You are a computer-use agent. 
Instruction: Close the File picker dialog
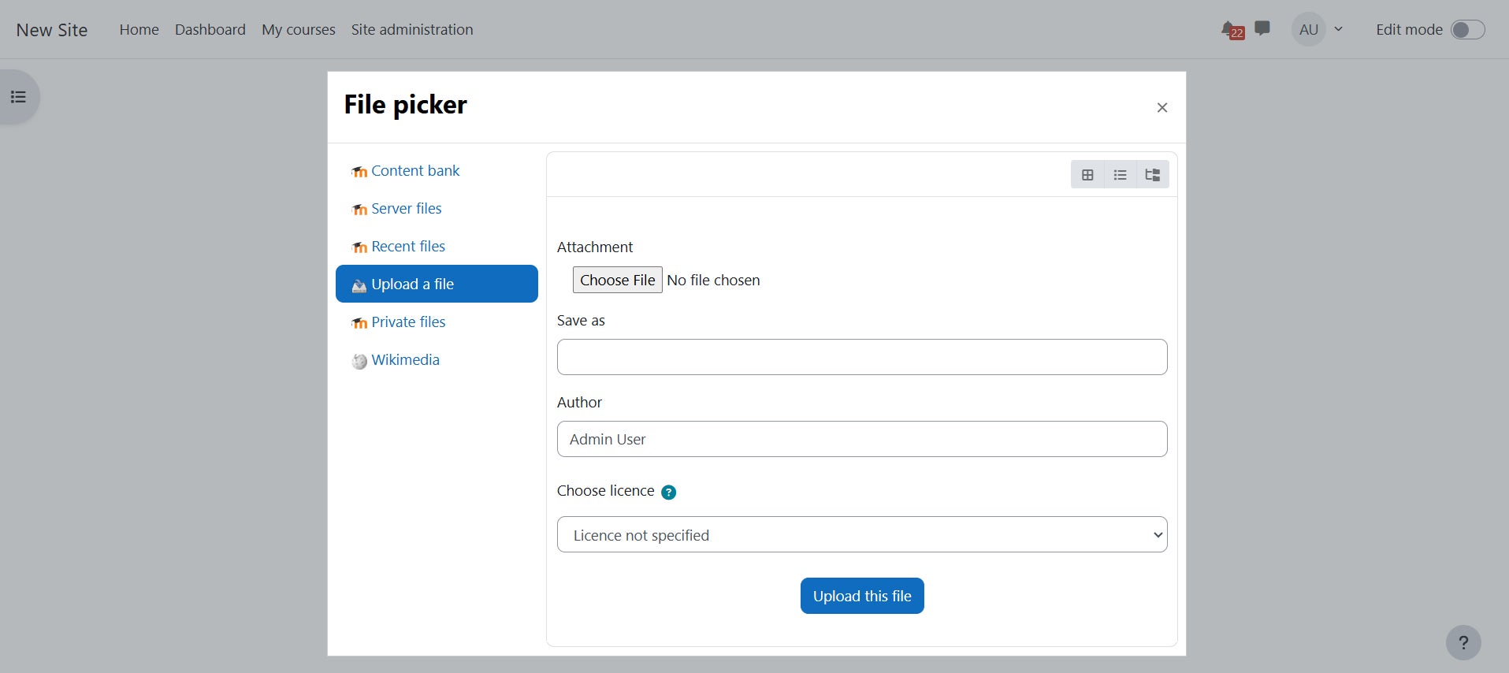point(1161,108)
